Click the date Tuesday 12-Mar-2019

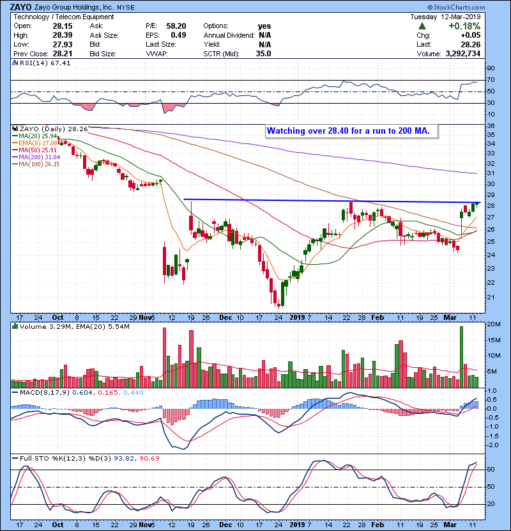pos(445,17)
